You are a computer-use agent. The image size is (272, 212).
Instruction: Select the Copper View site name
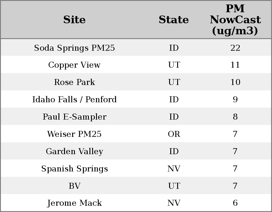(x=74, y=65)
